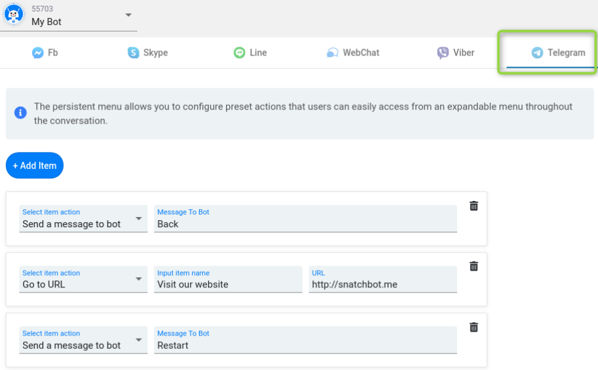Edit the Message To Bot field containing Restart

(305, 345)
